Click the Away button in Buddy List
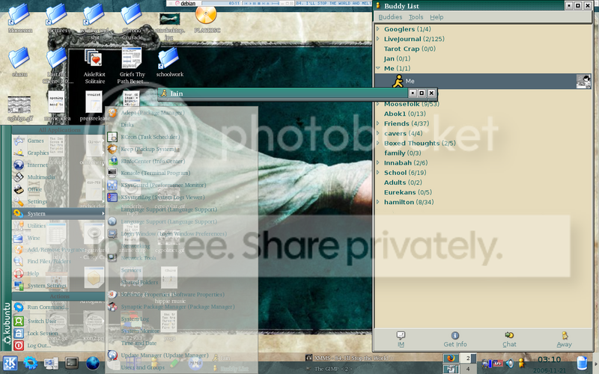The width and height of the screenshot is (599, 374). pyautogui.click(x=565, y=339)
